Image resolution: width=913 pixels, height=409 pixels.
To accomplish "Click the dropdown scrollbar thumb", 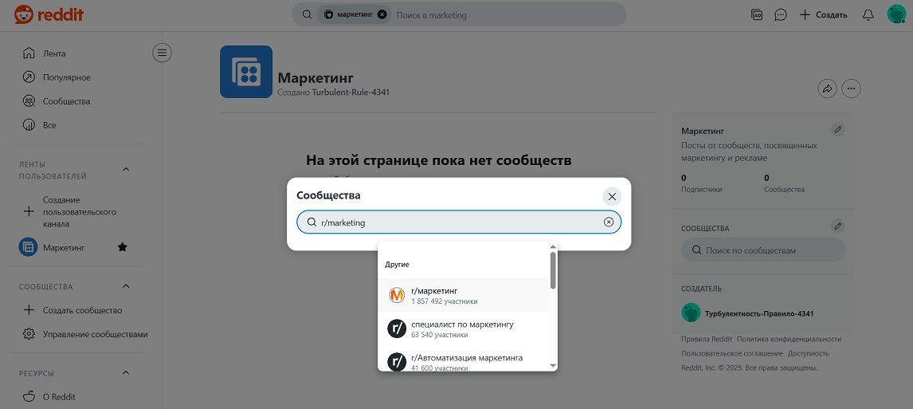I will click(553, 269).
